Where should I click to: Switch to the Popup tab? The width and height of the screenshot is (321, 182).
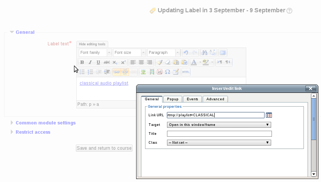click(173, 99)
